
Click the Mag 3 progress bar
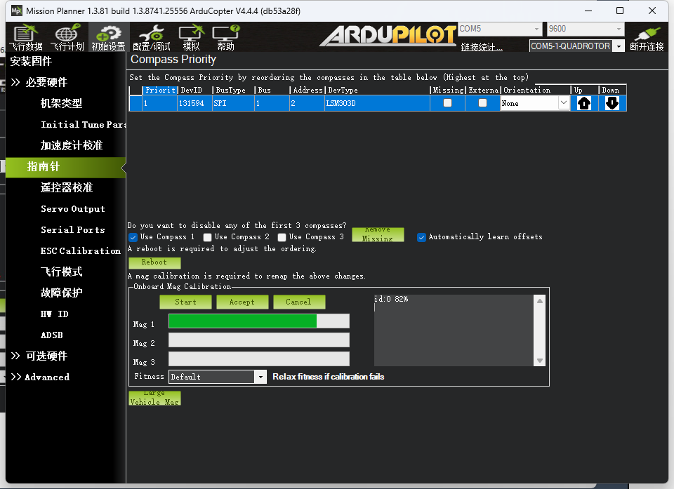pos(259,359)
